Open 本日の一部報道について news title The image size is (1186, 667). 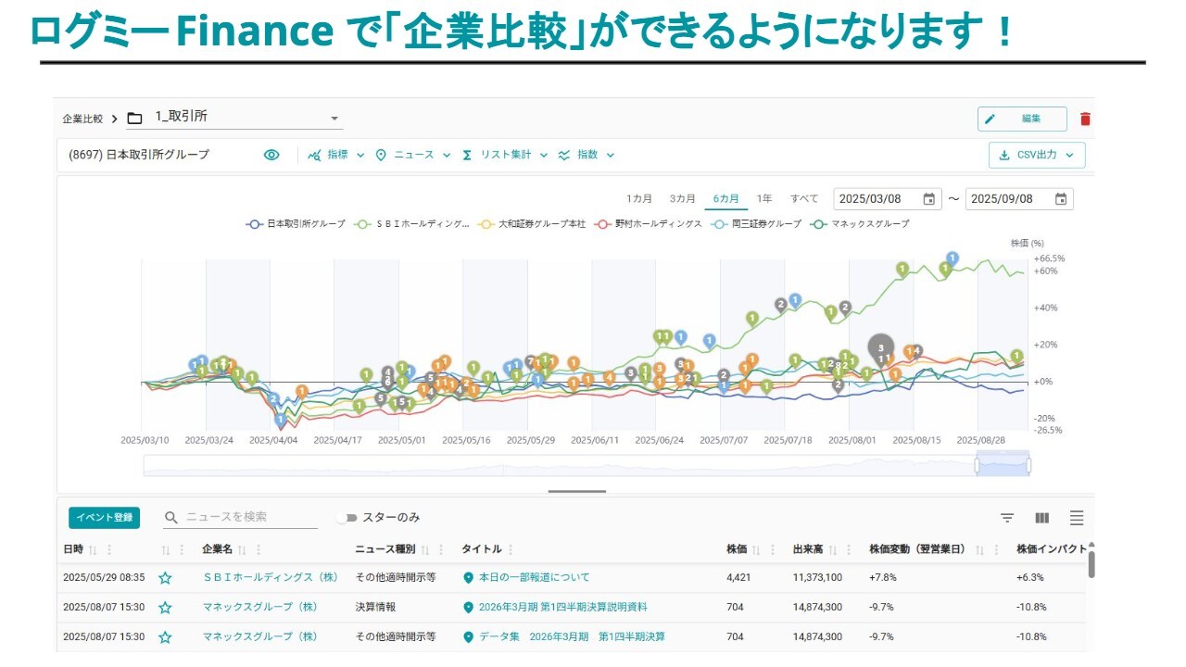(534, 577)
